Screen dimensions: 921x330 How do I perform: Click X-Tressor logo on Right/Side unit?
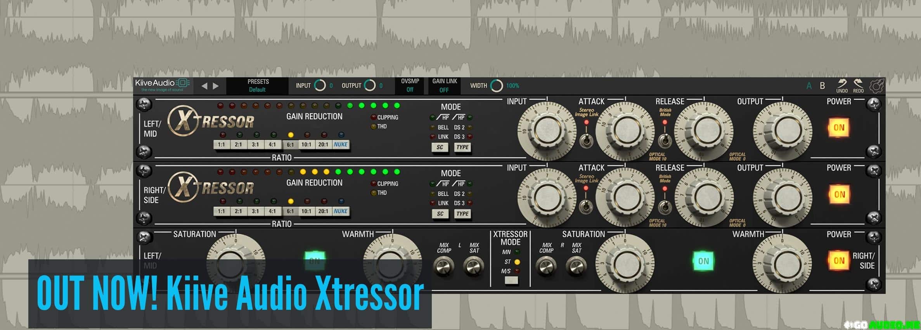[211, 188]
